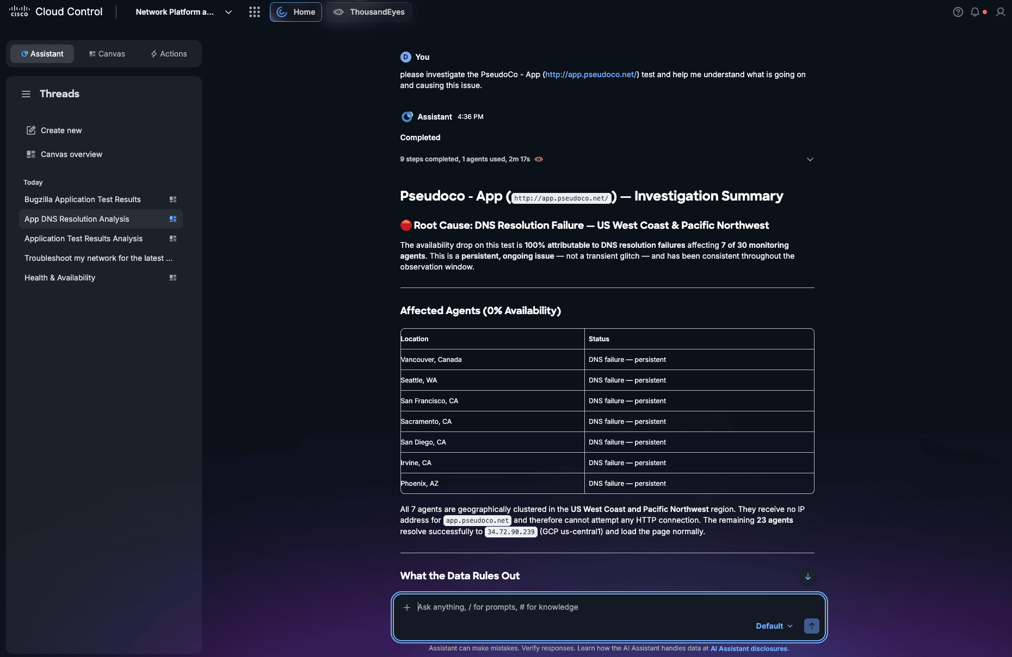Image resolution: width=1012 pixels, height=657 pixels.
Task: Open Application Test Results Analysis thread
Action: click(84, 239)
